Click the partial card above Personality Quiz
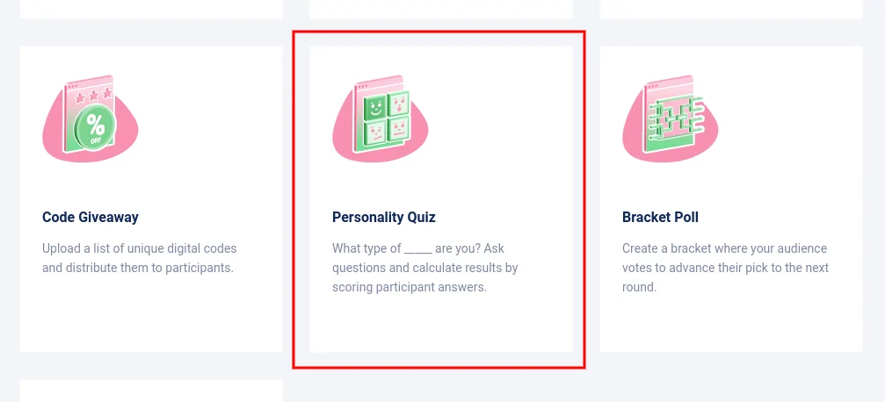 [x=441, y=9]
